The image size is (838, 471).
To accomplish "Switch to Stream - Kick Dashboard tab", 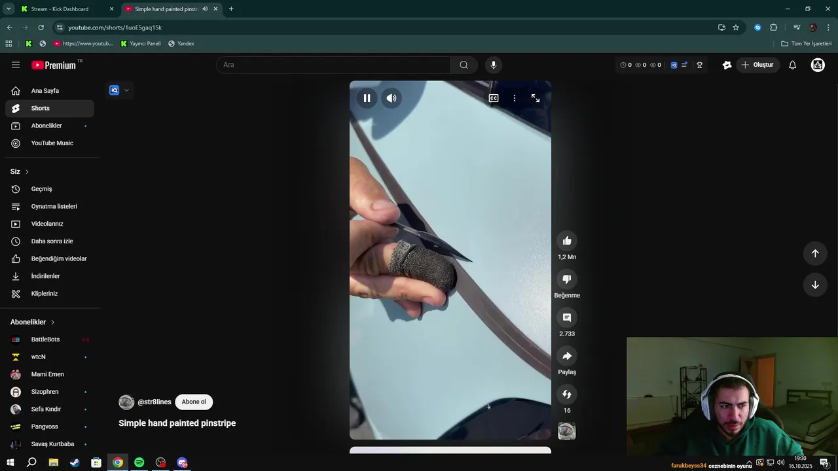I will [x=67, y=9].
